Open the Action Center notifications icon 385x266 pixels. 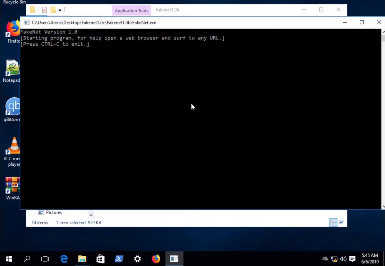click(x=352, y=259)
